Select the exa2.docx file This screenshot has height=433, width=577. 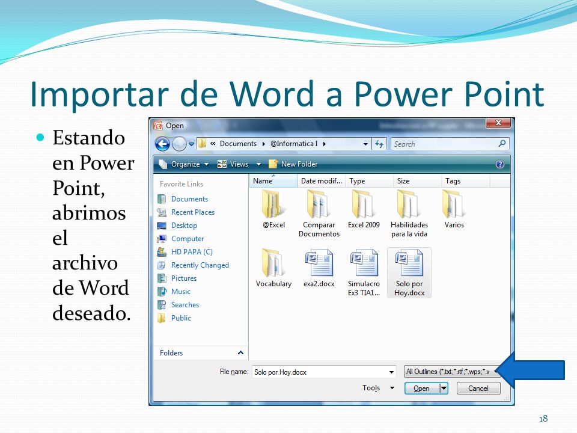pyautogui.click(x=319, y=268)
